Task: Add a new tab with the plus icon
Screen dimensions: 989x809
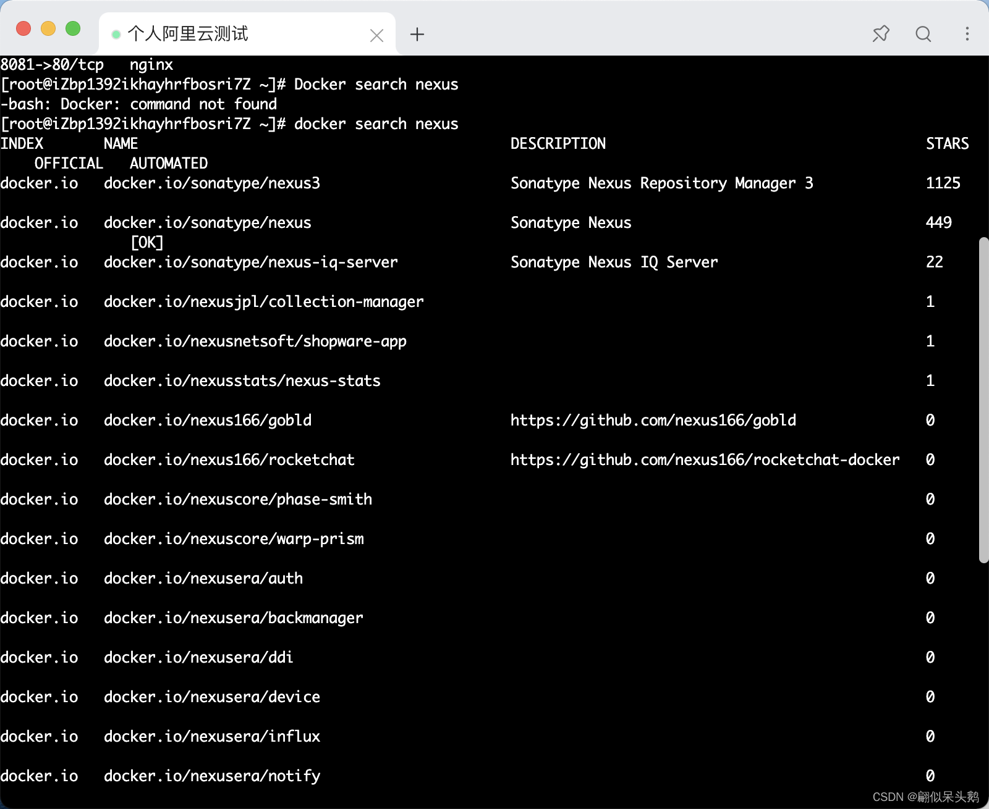Action: [x=417, y=35]
